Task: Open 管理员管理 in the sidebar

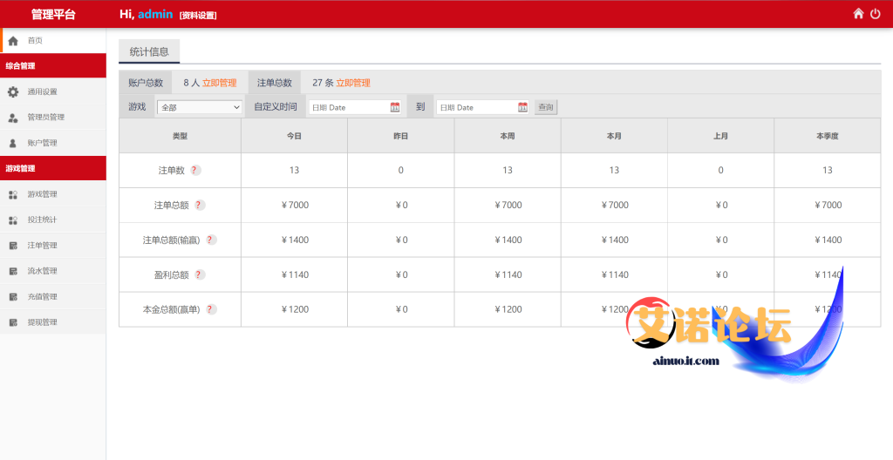Action: [x=45, y=118]
